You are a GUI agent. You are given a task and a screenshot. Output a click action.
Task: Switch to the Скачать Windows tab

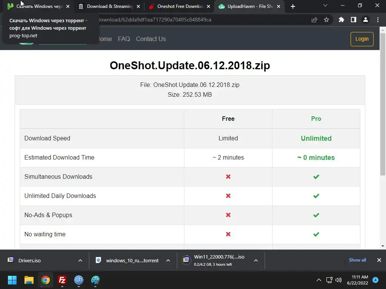pos(37,6)
